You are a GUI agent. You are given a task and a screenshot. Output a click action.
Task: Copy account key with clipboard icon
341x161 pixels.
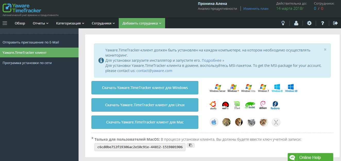point(191,145)
